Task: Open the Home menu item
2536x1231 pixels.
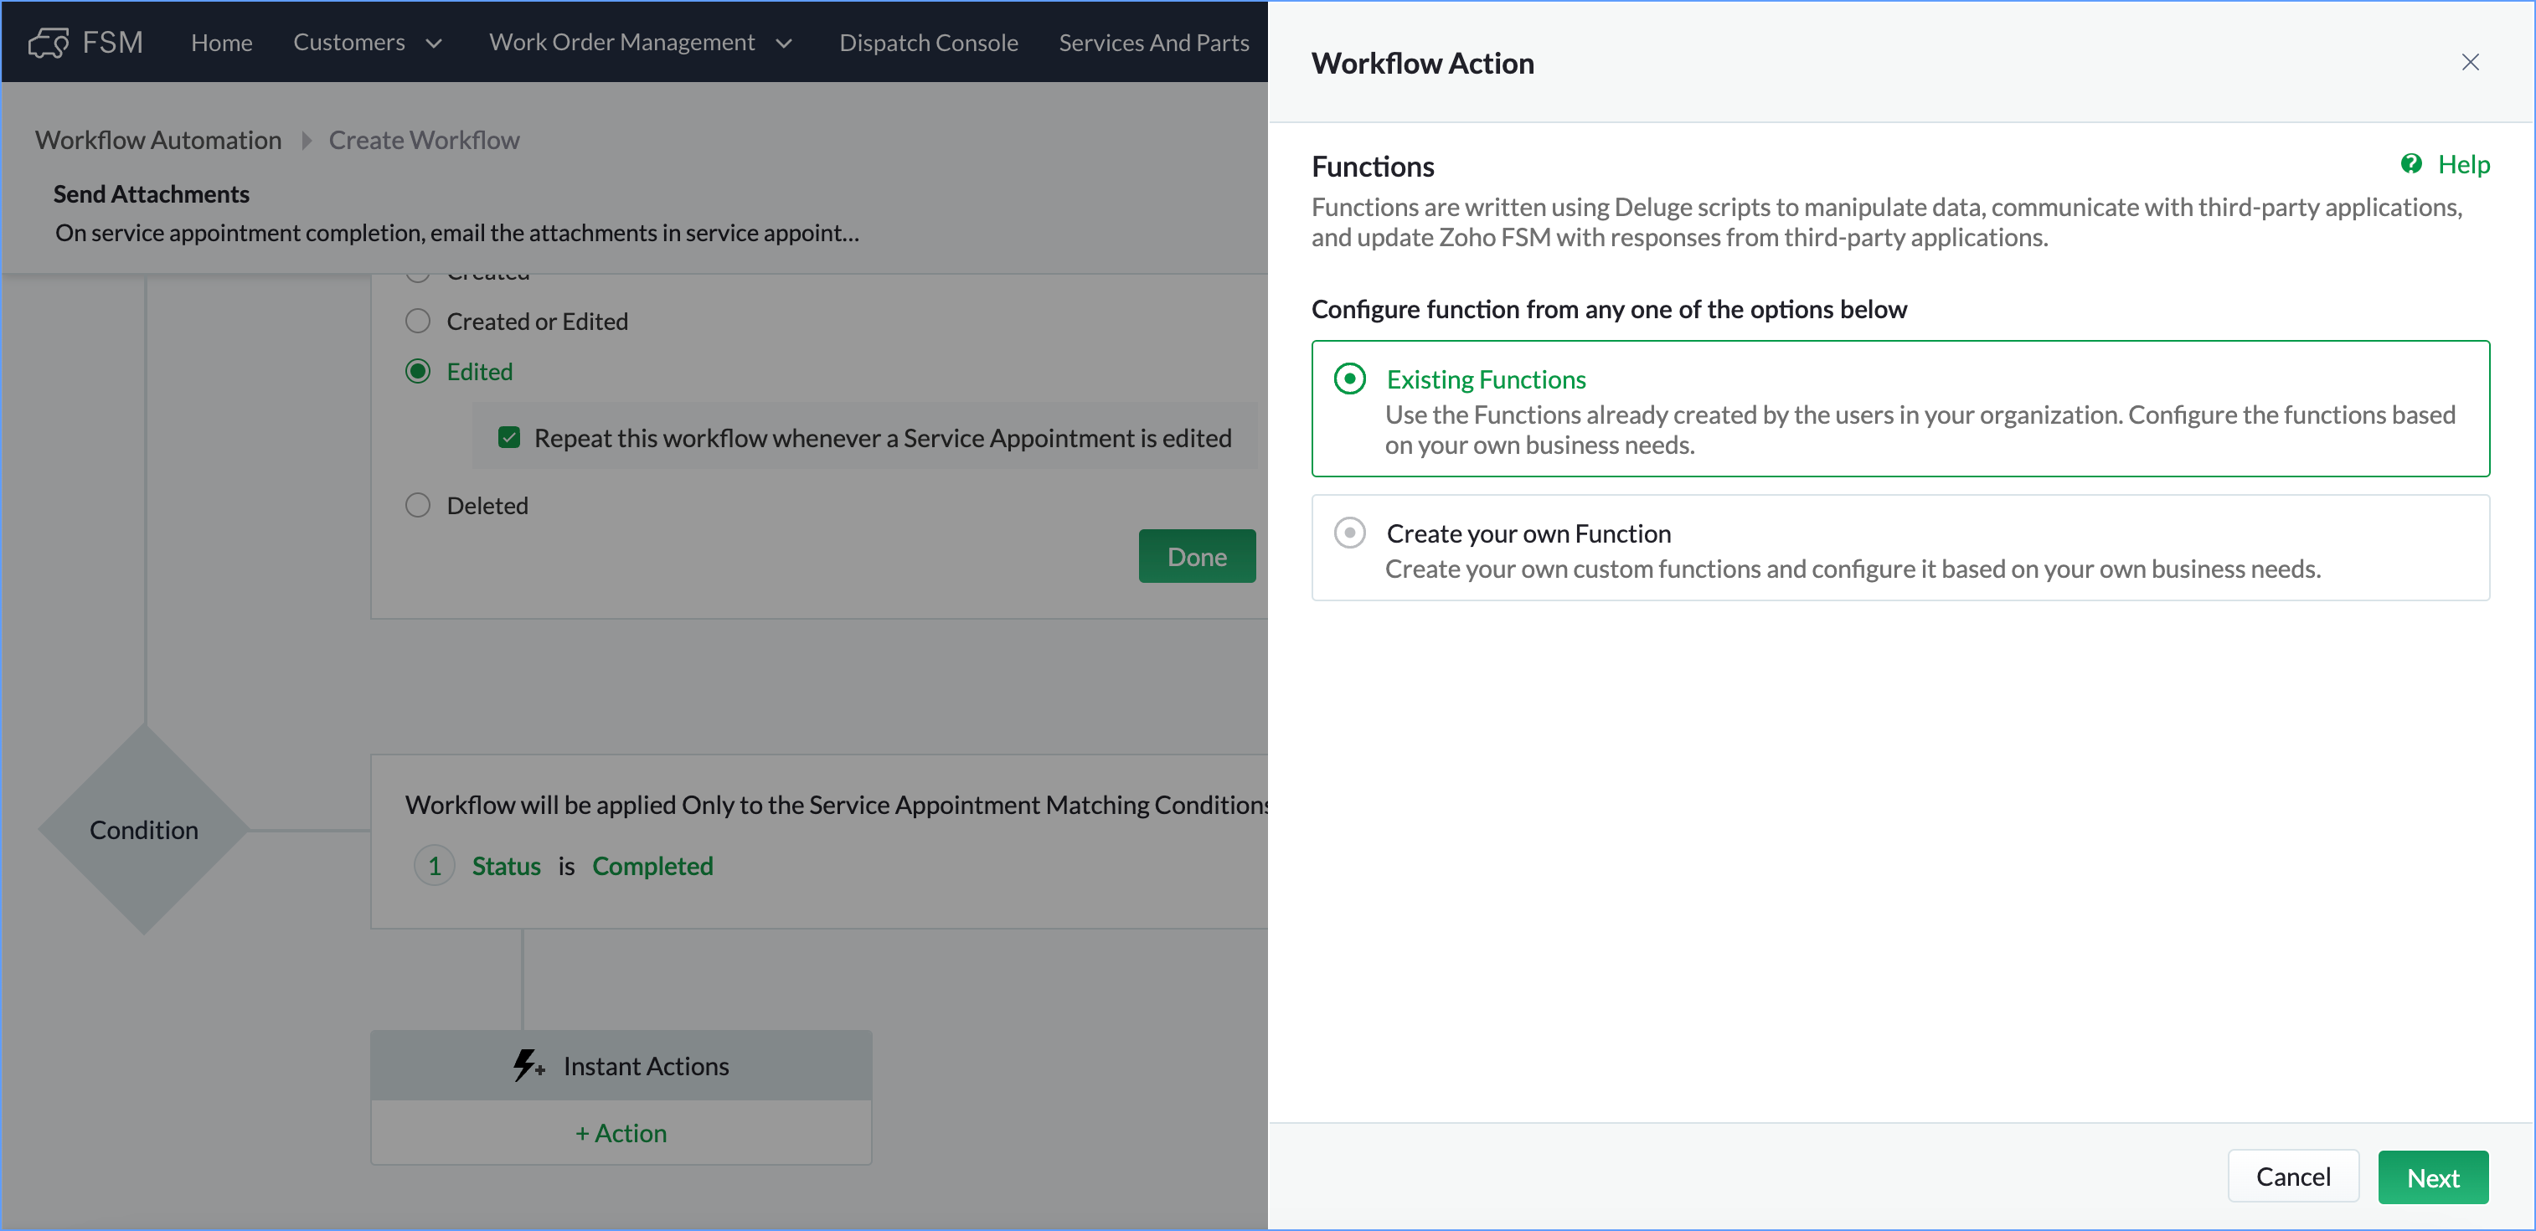Action: (x=221, y=43)
